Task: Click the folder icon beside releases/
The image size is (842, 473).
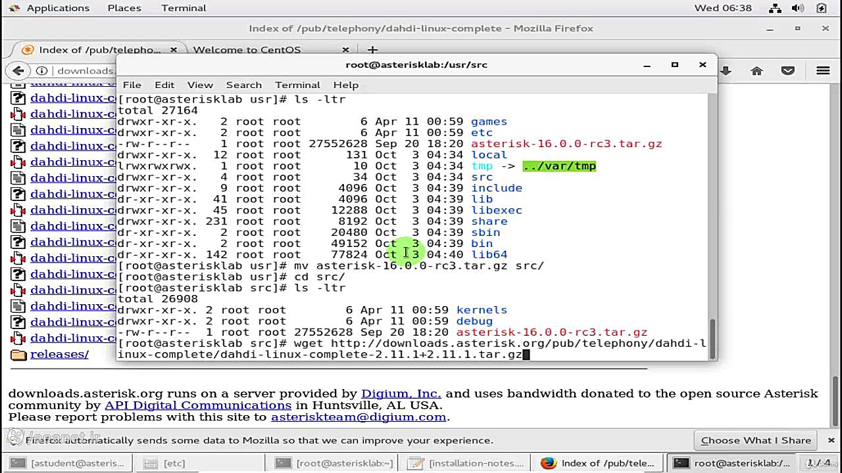Action: (x=18, y=355)
